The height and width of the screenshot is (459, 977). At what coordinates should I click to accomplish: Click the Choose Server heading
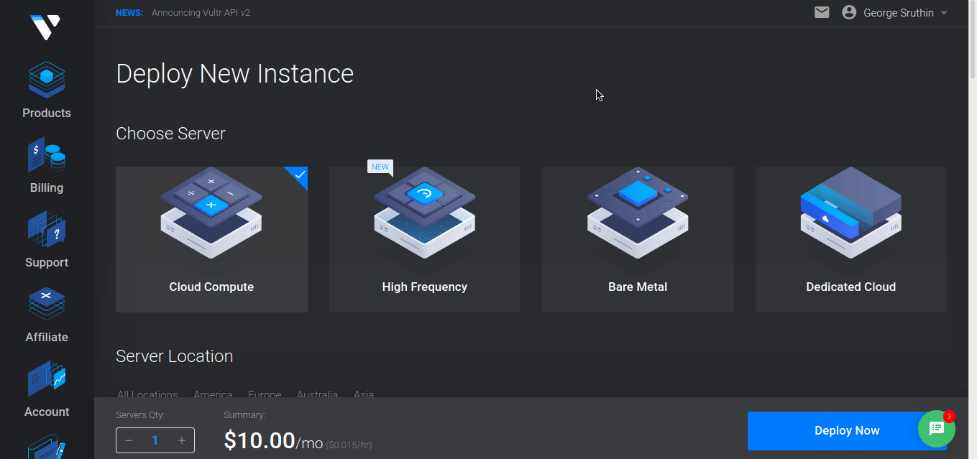click(x=170, y=134)
